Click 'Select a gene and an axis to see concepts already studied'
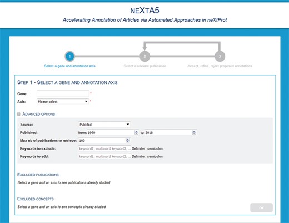The width and height of the screenshot is (289, 223). [62, 207]
